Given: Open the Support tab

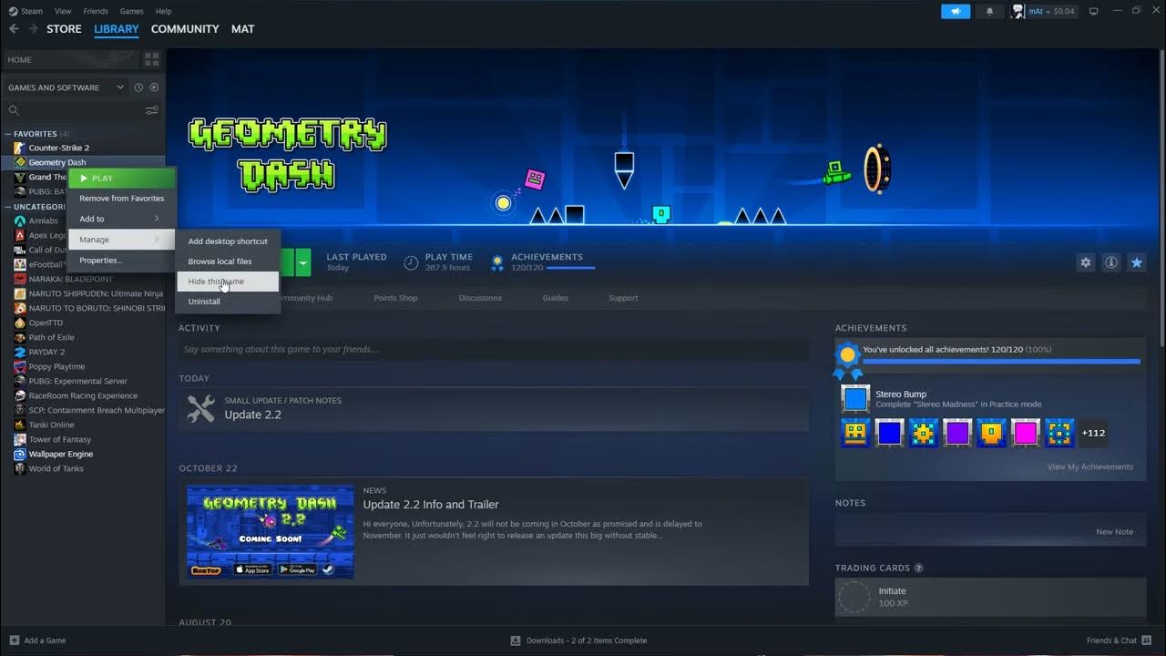Looking at the screenshot, I should point(623,298).
